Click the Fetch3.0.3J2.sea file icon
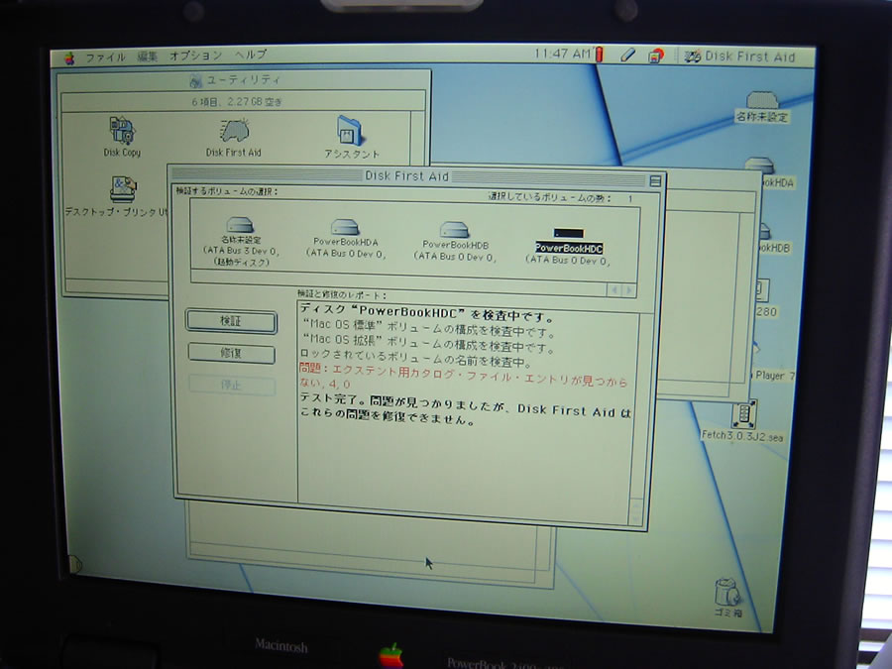The width and height of the screenshot is (892, 669). (x=743, y=421)
